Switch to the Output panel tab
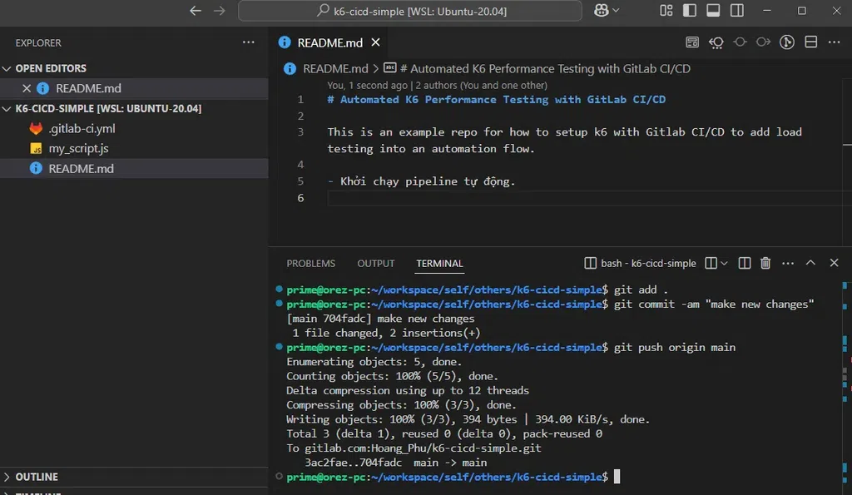852x495 pixels. click(375, 264)
